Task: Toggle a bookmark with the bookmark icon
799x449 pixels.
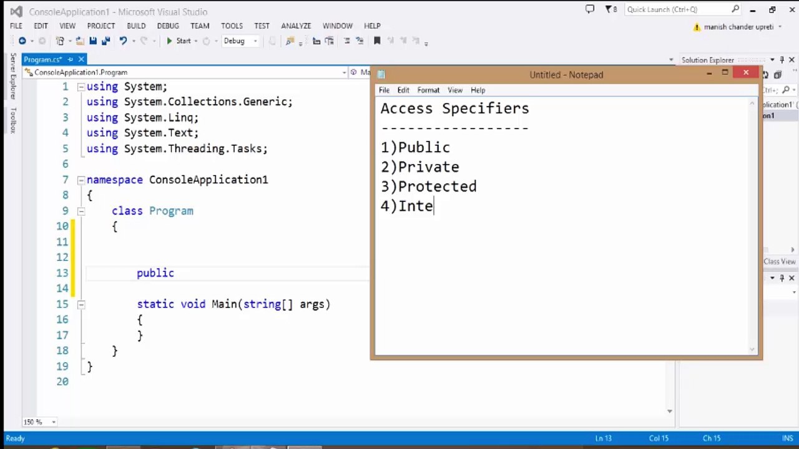Action: point(377,41)
